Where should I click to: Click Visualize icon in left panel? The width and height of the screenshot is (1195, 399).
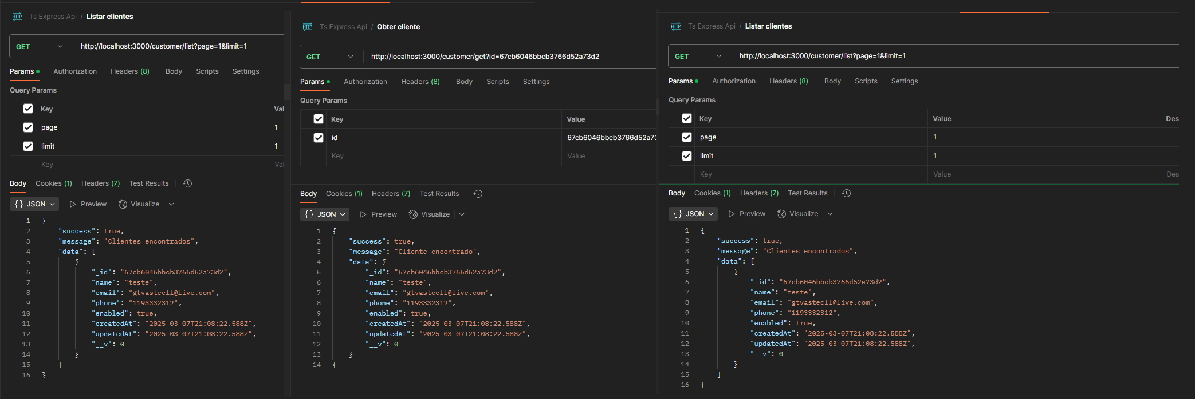123,204
